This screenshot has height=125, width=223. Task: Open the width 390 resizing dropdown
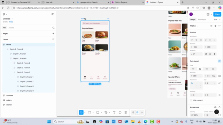[201, 76]
